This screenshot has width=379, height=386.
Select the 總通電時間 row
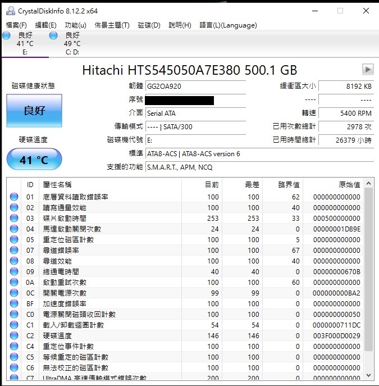tap(185, 271)
